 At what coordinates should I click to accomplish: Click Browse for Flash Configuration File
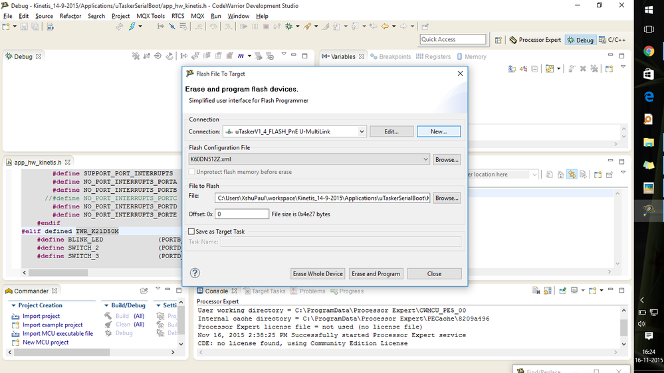[x=447, y=159]
